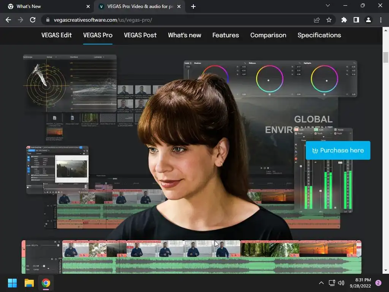Open the volume control tray icon
Image resolution: width=389 pixels, height=292 pixels.
(x=342, y=283)
